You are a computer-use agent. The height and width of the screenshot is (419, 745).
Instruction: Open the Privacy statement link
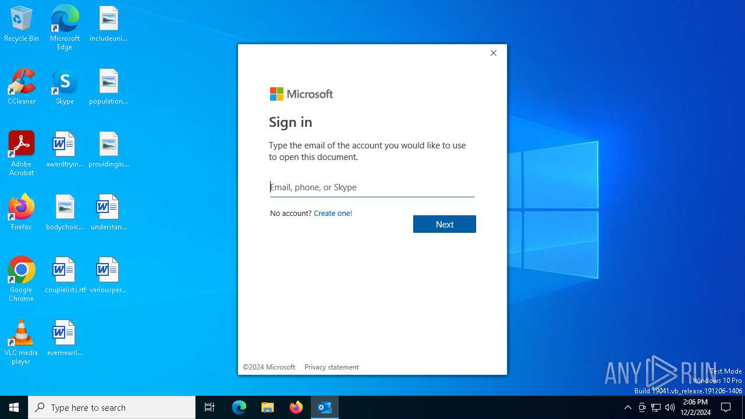point(332,367)
